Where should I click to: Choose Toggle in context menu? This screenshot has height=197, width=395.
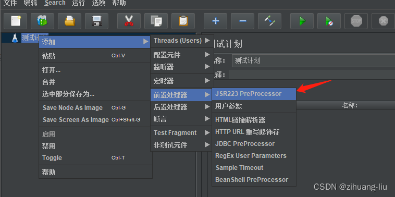pyautogui.click(x=95, y=158)
